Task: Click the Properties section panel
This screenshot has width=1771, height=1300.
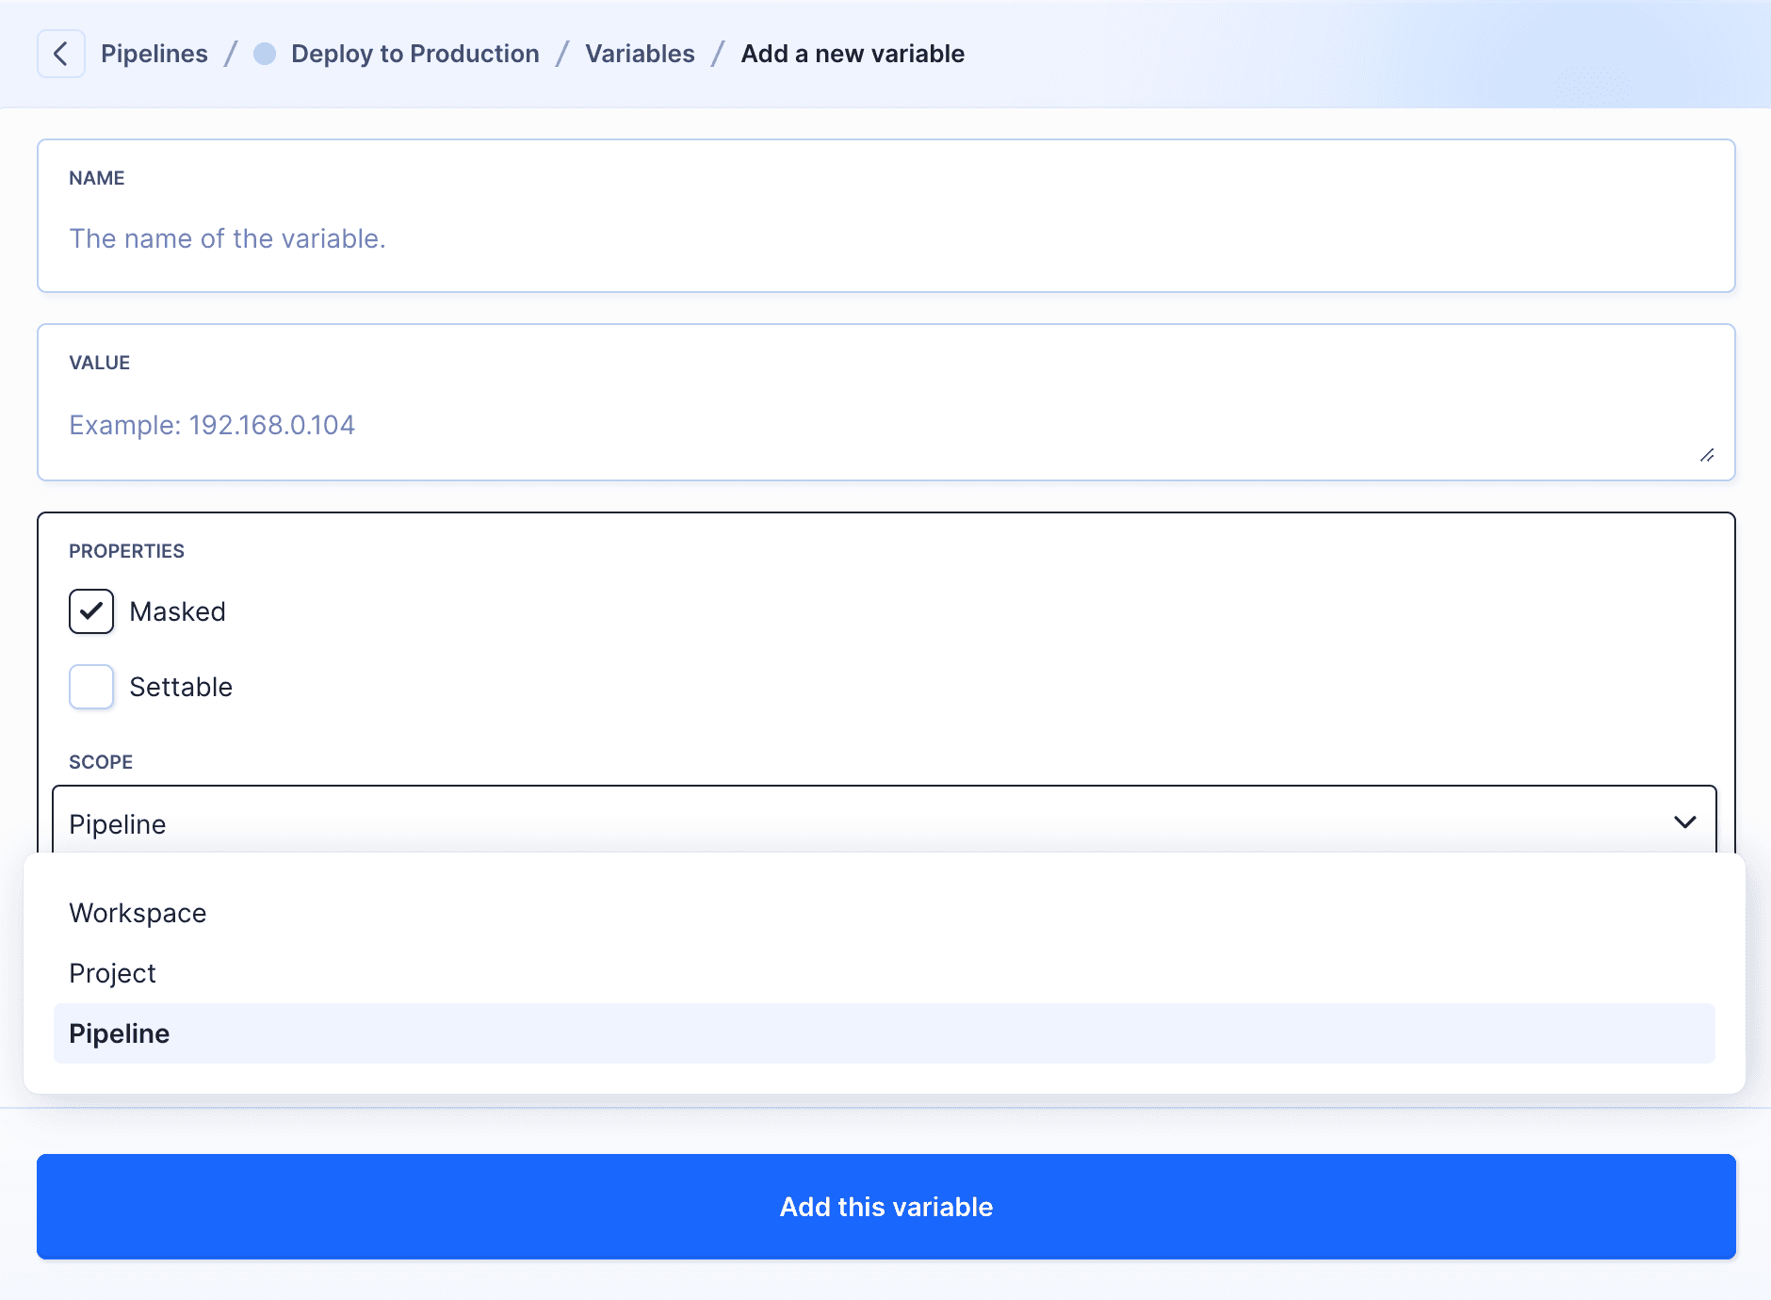Action: click(x=885, y=551)
